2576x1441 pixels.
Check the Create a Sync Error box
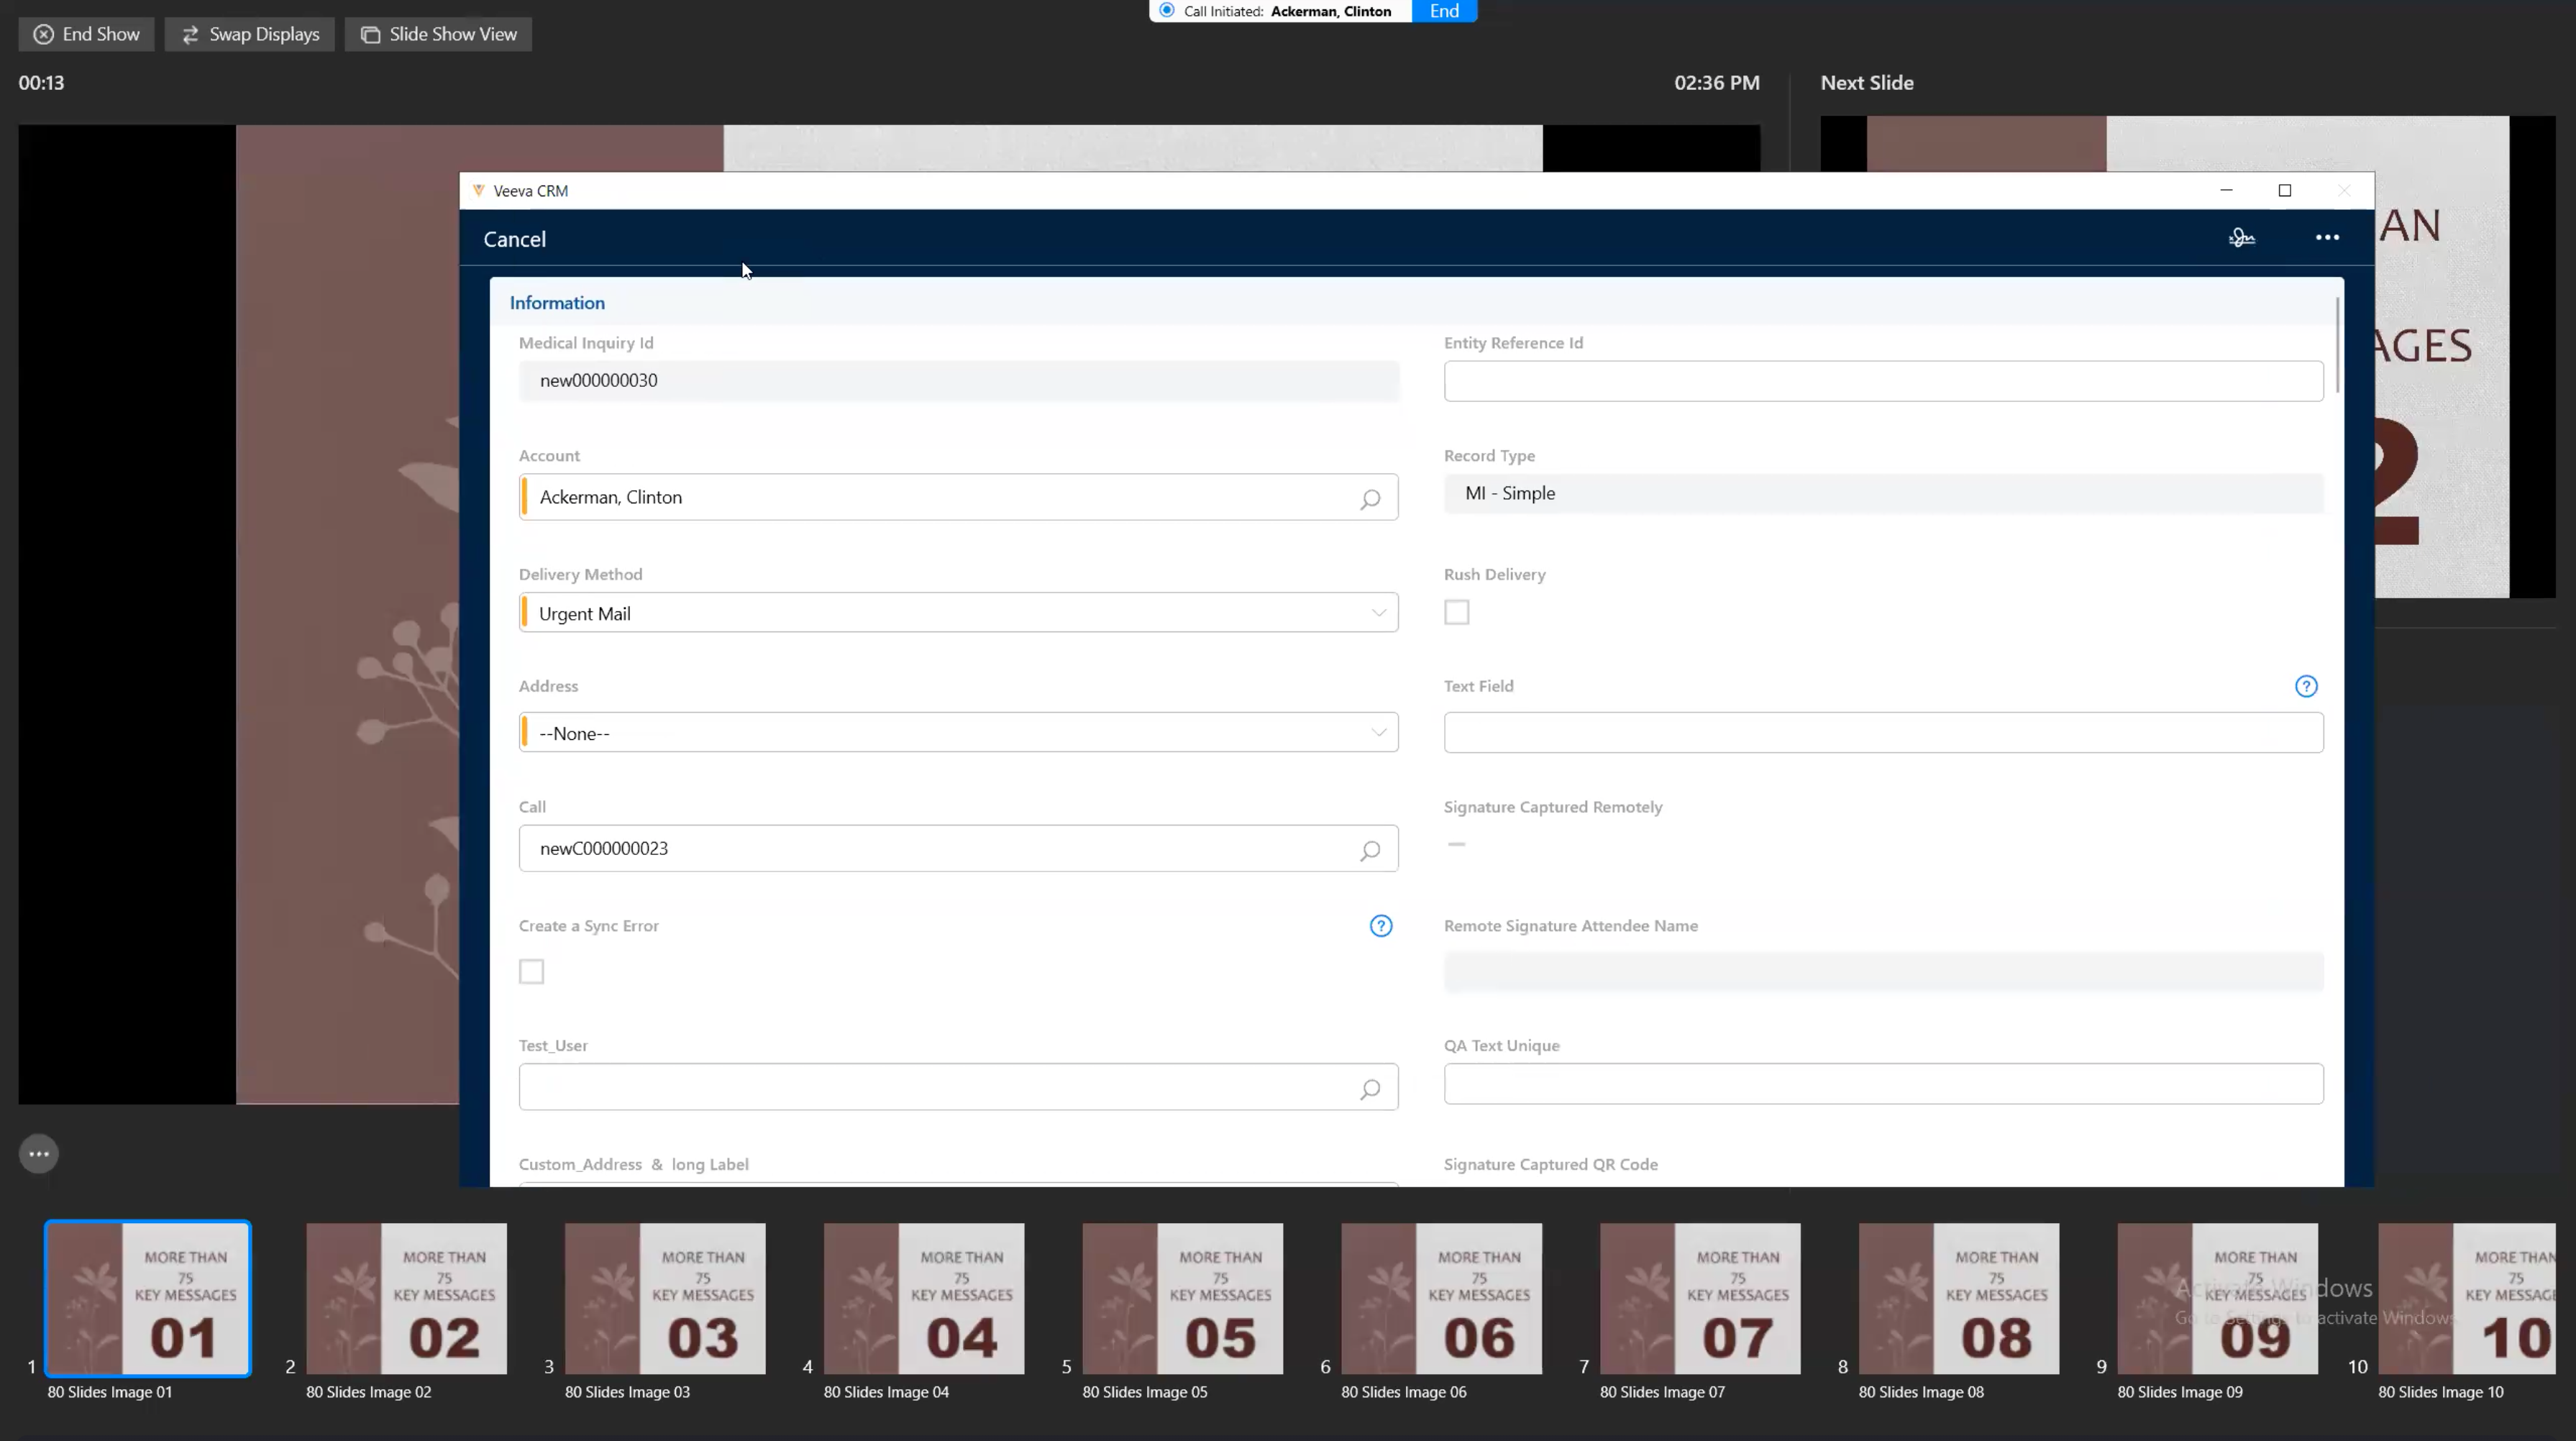tap(531, 972)
